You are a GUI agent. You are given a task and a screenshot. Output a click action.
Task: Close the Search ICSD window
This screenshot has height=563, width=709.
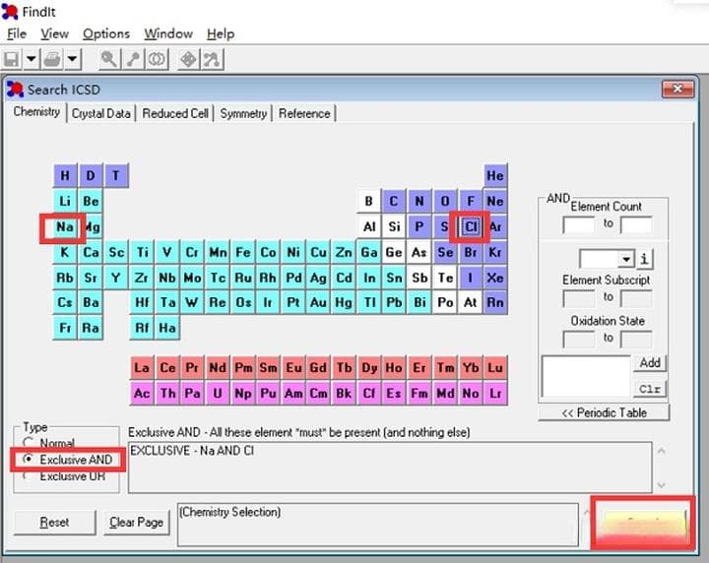677,89
